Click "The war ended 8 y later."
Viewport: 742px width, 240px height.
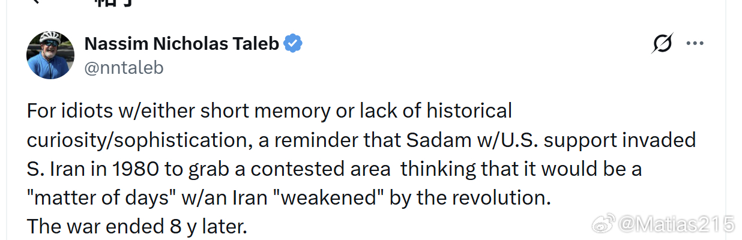tap(137, 227)
